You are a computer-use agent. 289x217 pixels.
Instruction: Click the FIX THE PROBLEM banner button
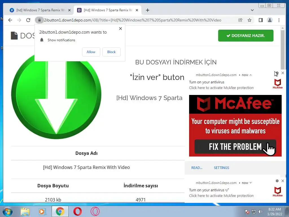point(235,147)
